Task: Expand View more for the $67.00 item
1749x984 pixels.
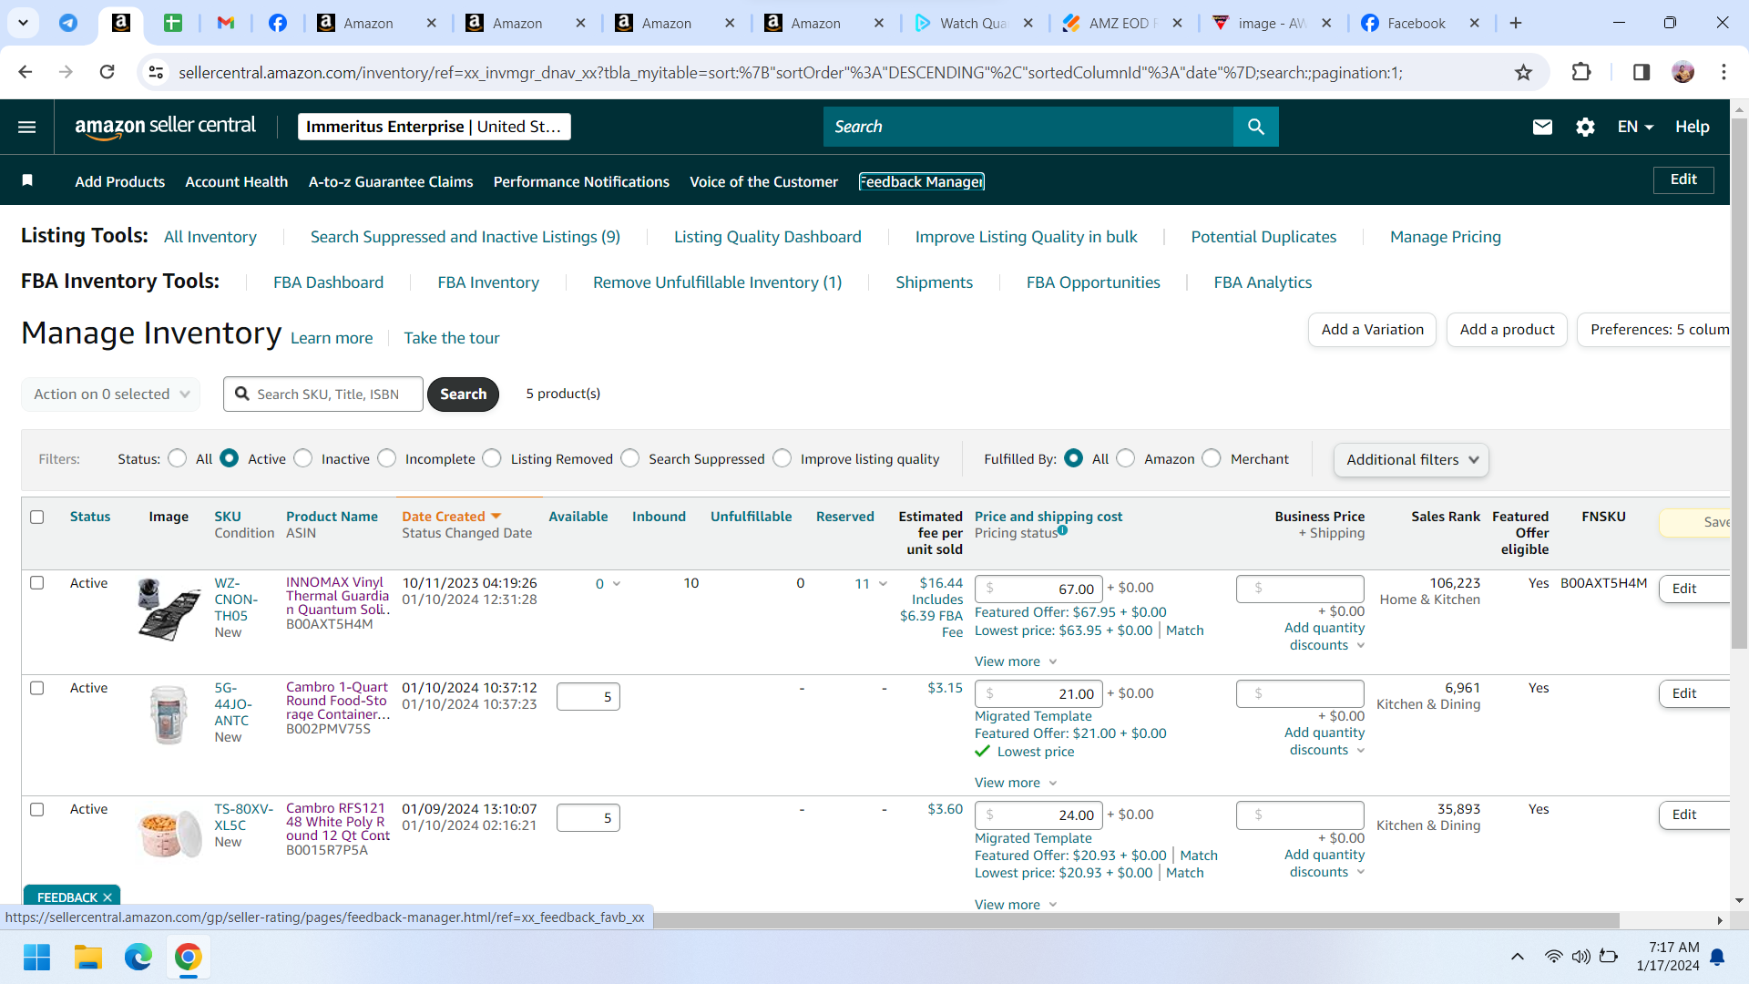Action: [x=1015, y=661]
